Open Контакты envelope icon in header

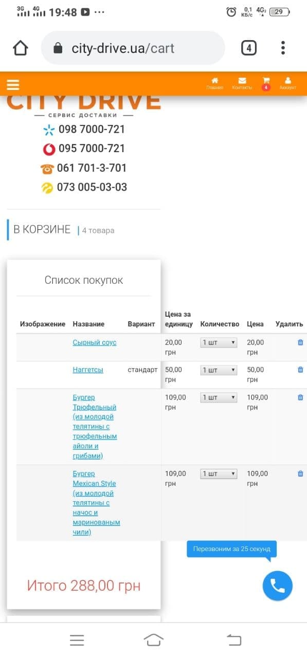242,83
